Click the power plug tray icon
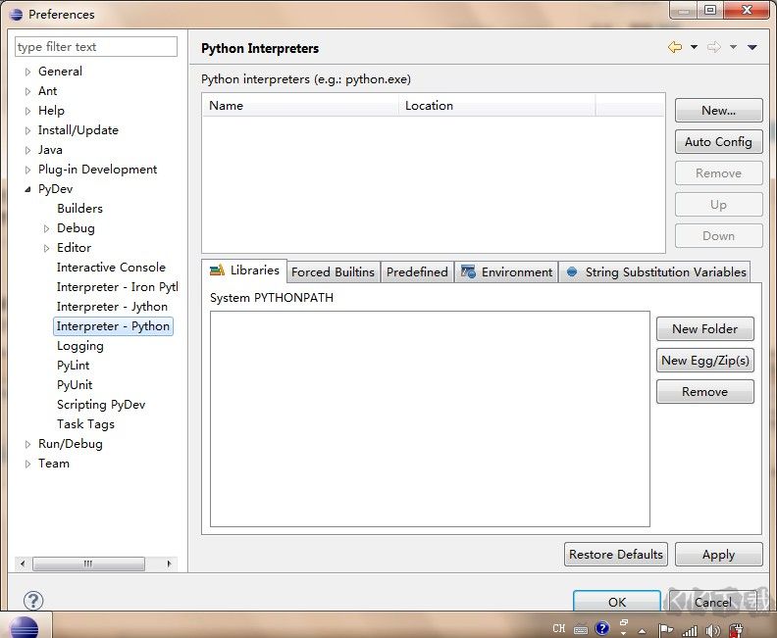This screenshot has width=777, height=638. (x=736, y=629)
